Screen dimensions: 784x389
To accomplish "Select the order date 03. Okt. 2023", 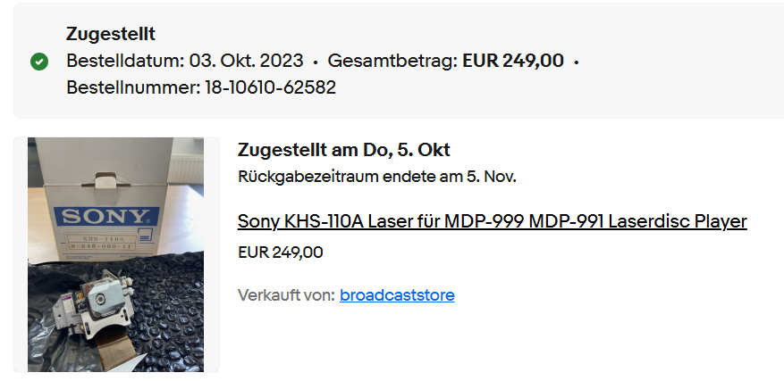I will (247, 62).
